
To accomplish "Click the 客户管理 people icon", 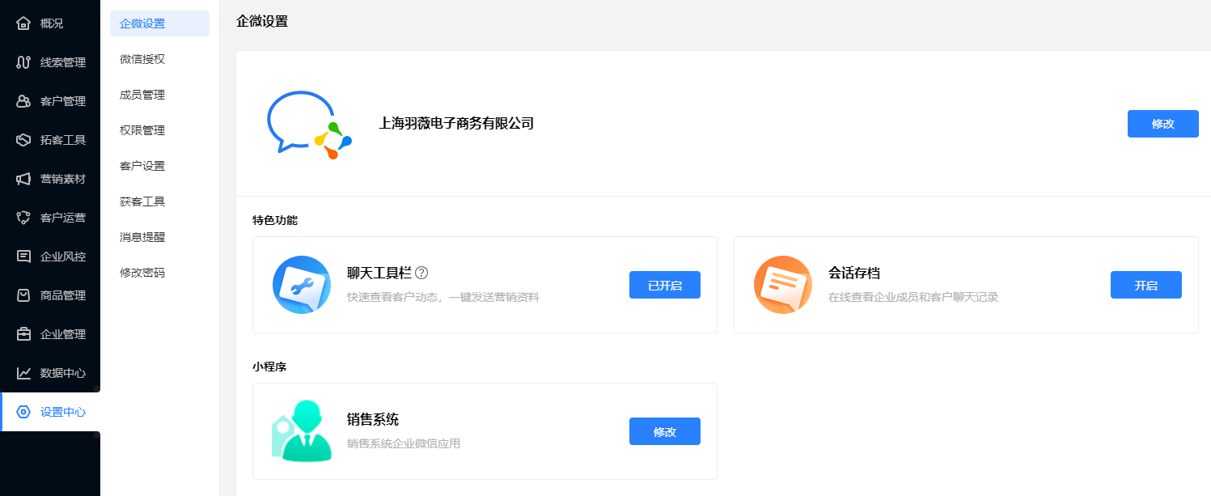I will coord(23,101).
